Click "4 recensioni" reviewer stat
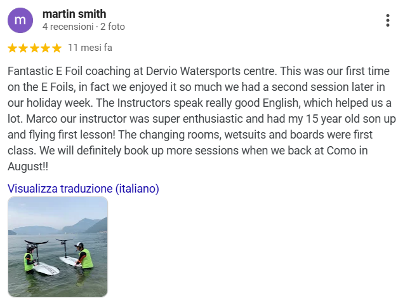Image resolution: width=398 pixels, height=300 pixels. 67,27
